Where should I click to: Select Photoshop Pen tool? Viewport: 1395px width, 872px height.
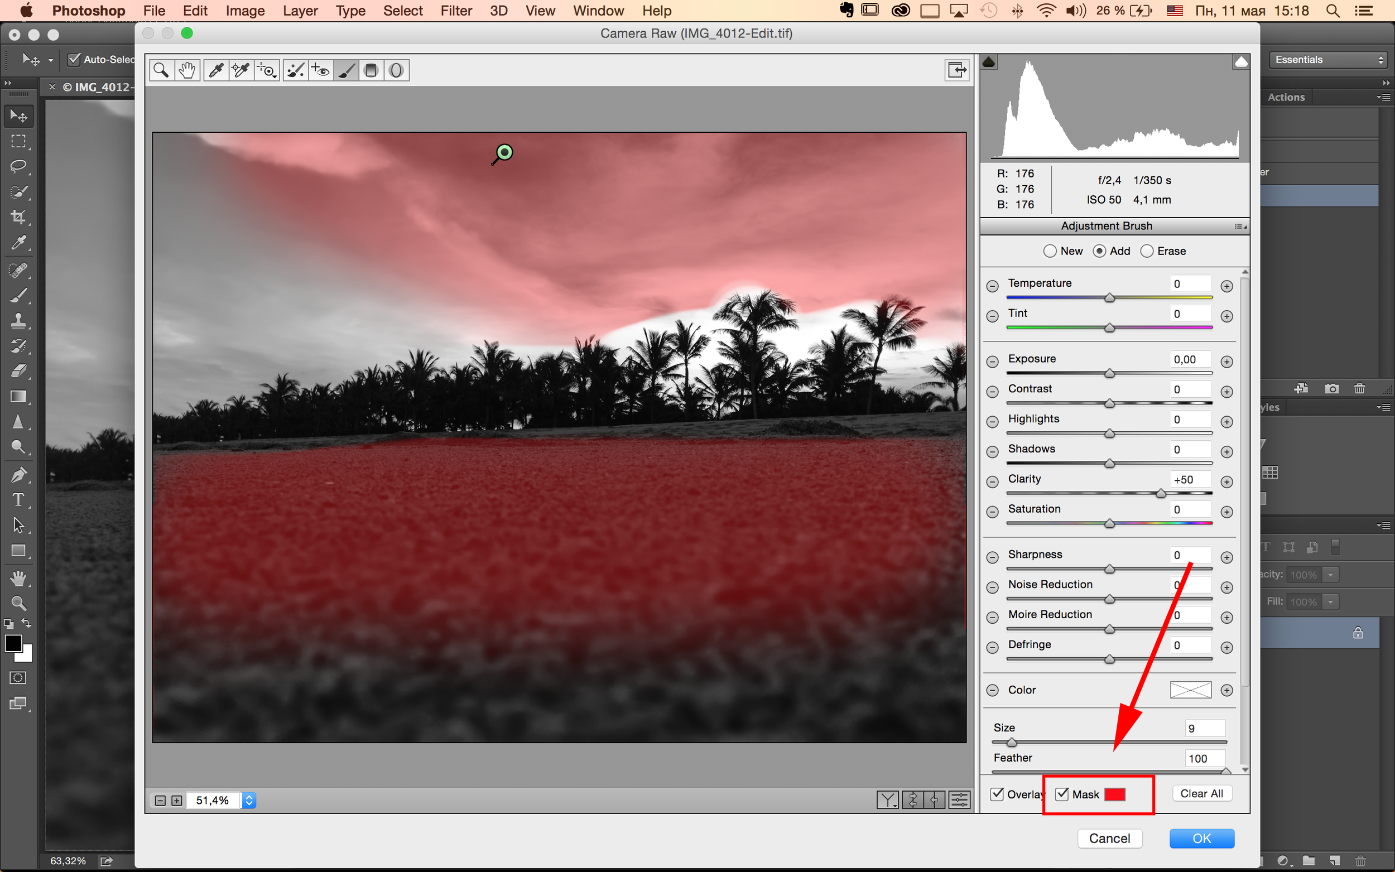(x=18, y=475)
